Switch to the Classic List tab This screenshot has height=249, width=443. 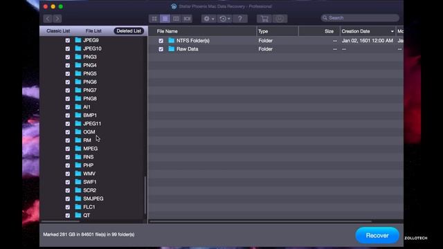coord(58,30)
